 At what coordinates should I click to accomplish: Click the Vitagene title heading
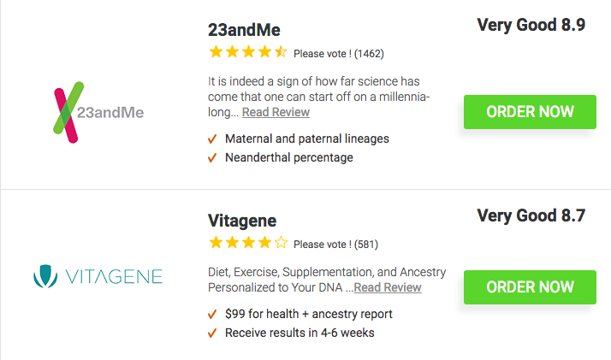coord(241,220)
